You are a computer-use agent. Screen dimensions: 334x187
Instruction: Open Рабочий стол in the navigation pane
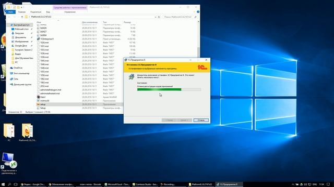21,29
